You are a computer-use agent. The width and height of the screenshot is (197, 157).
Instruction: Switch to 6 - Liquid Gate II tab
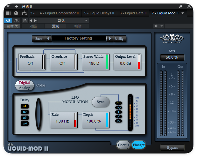[x=133, y=13]
